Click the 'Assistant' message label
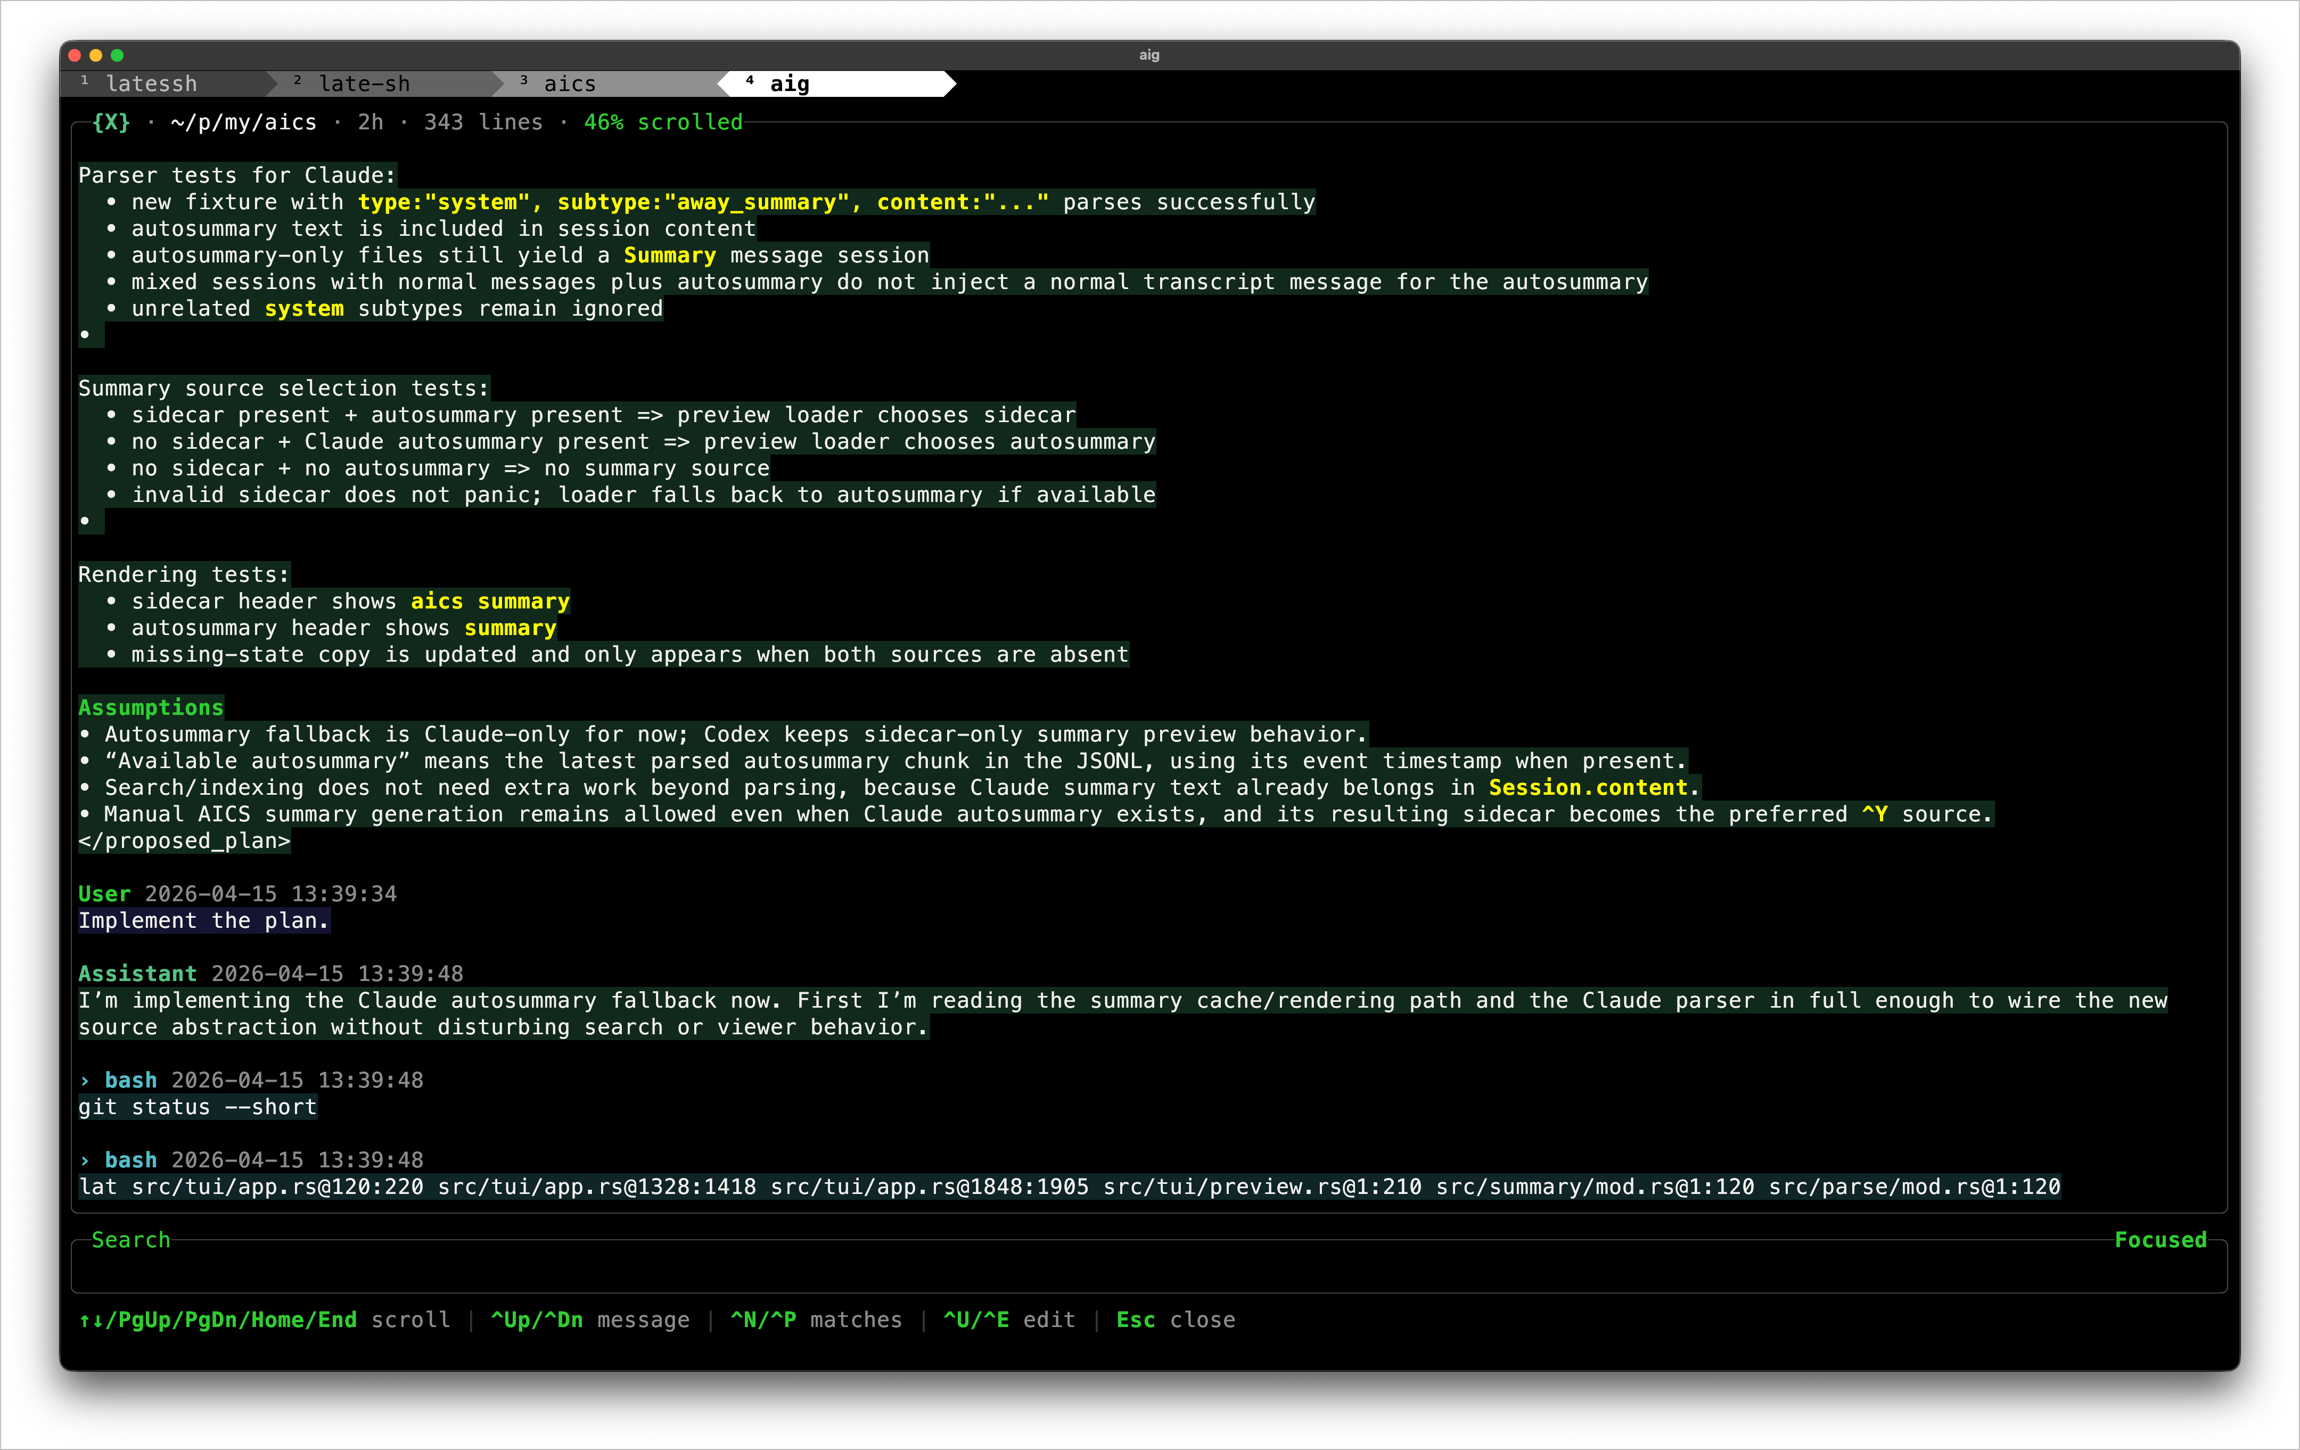2300x1450 pixels. point(137,974)
